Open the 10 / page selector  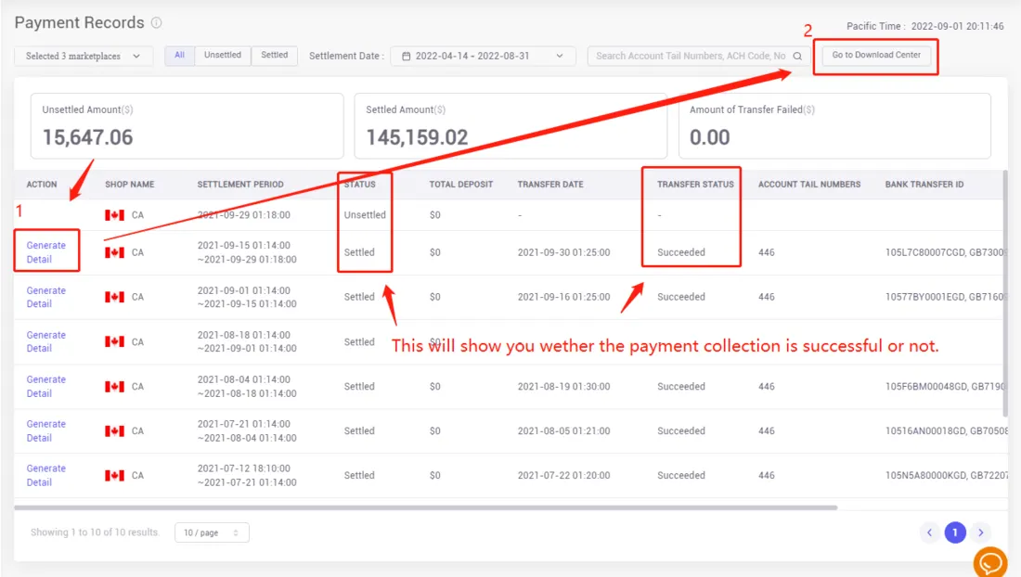(212, 532)
